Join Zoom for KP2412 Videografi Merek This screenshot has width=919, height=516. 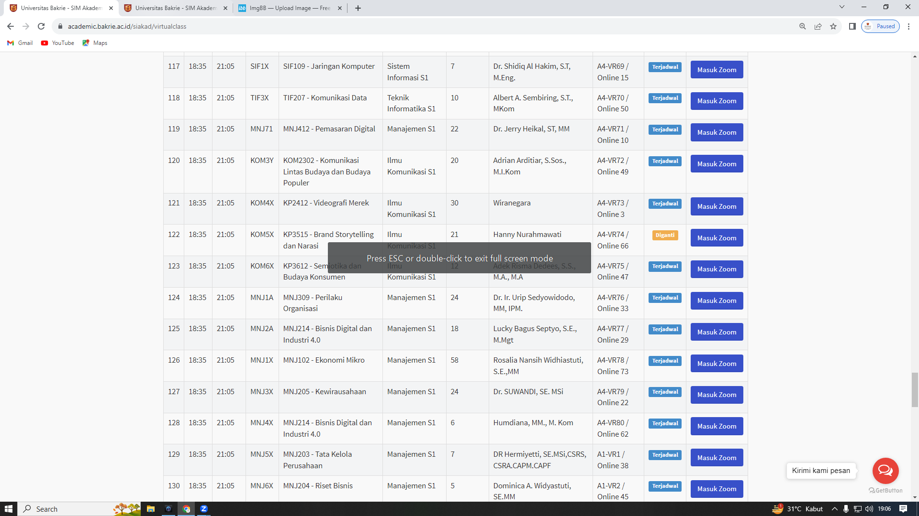tap(717, 206)
